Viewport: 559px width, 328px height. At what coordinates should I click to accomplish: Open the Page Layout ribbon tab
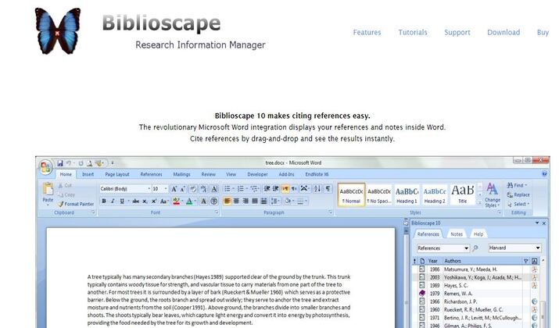[117, 174]
